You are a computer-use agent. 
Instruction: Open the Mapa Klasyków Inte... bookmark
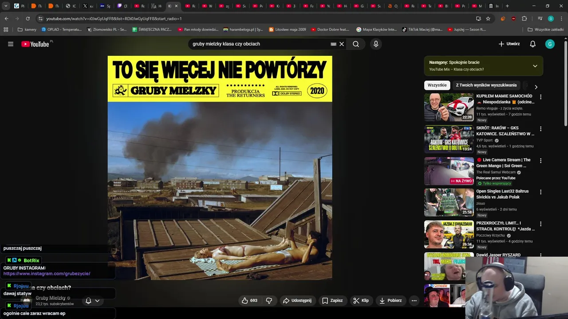[376, 30]
